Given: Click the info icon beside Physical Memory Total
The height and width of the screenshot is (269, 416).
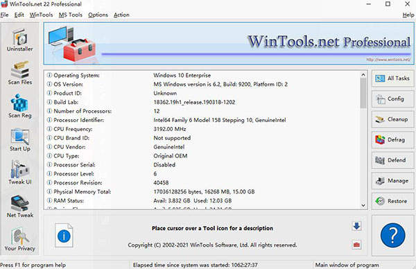Looking at the screenshot, I should pyautogui.click(x=49, y=191).
